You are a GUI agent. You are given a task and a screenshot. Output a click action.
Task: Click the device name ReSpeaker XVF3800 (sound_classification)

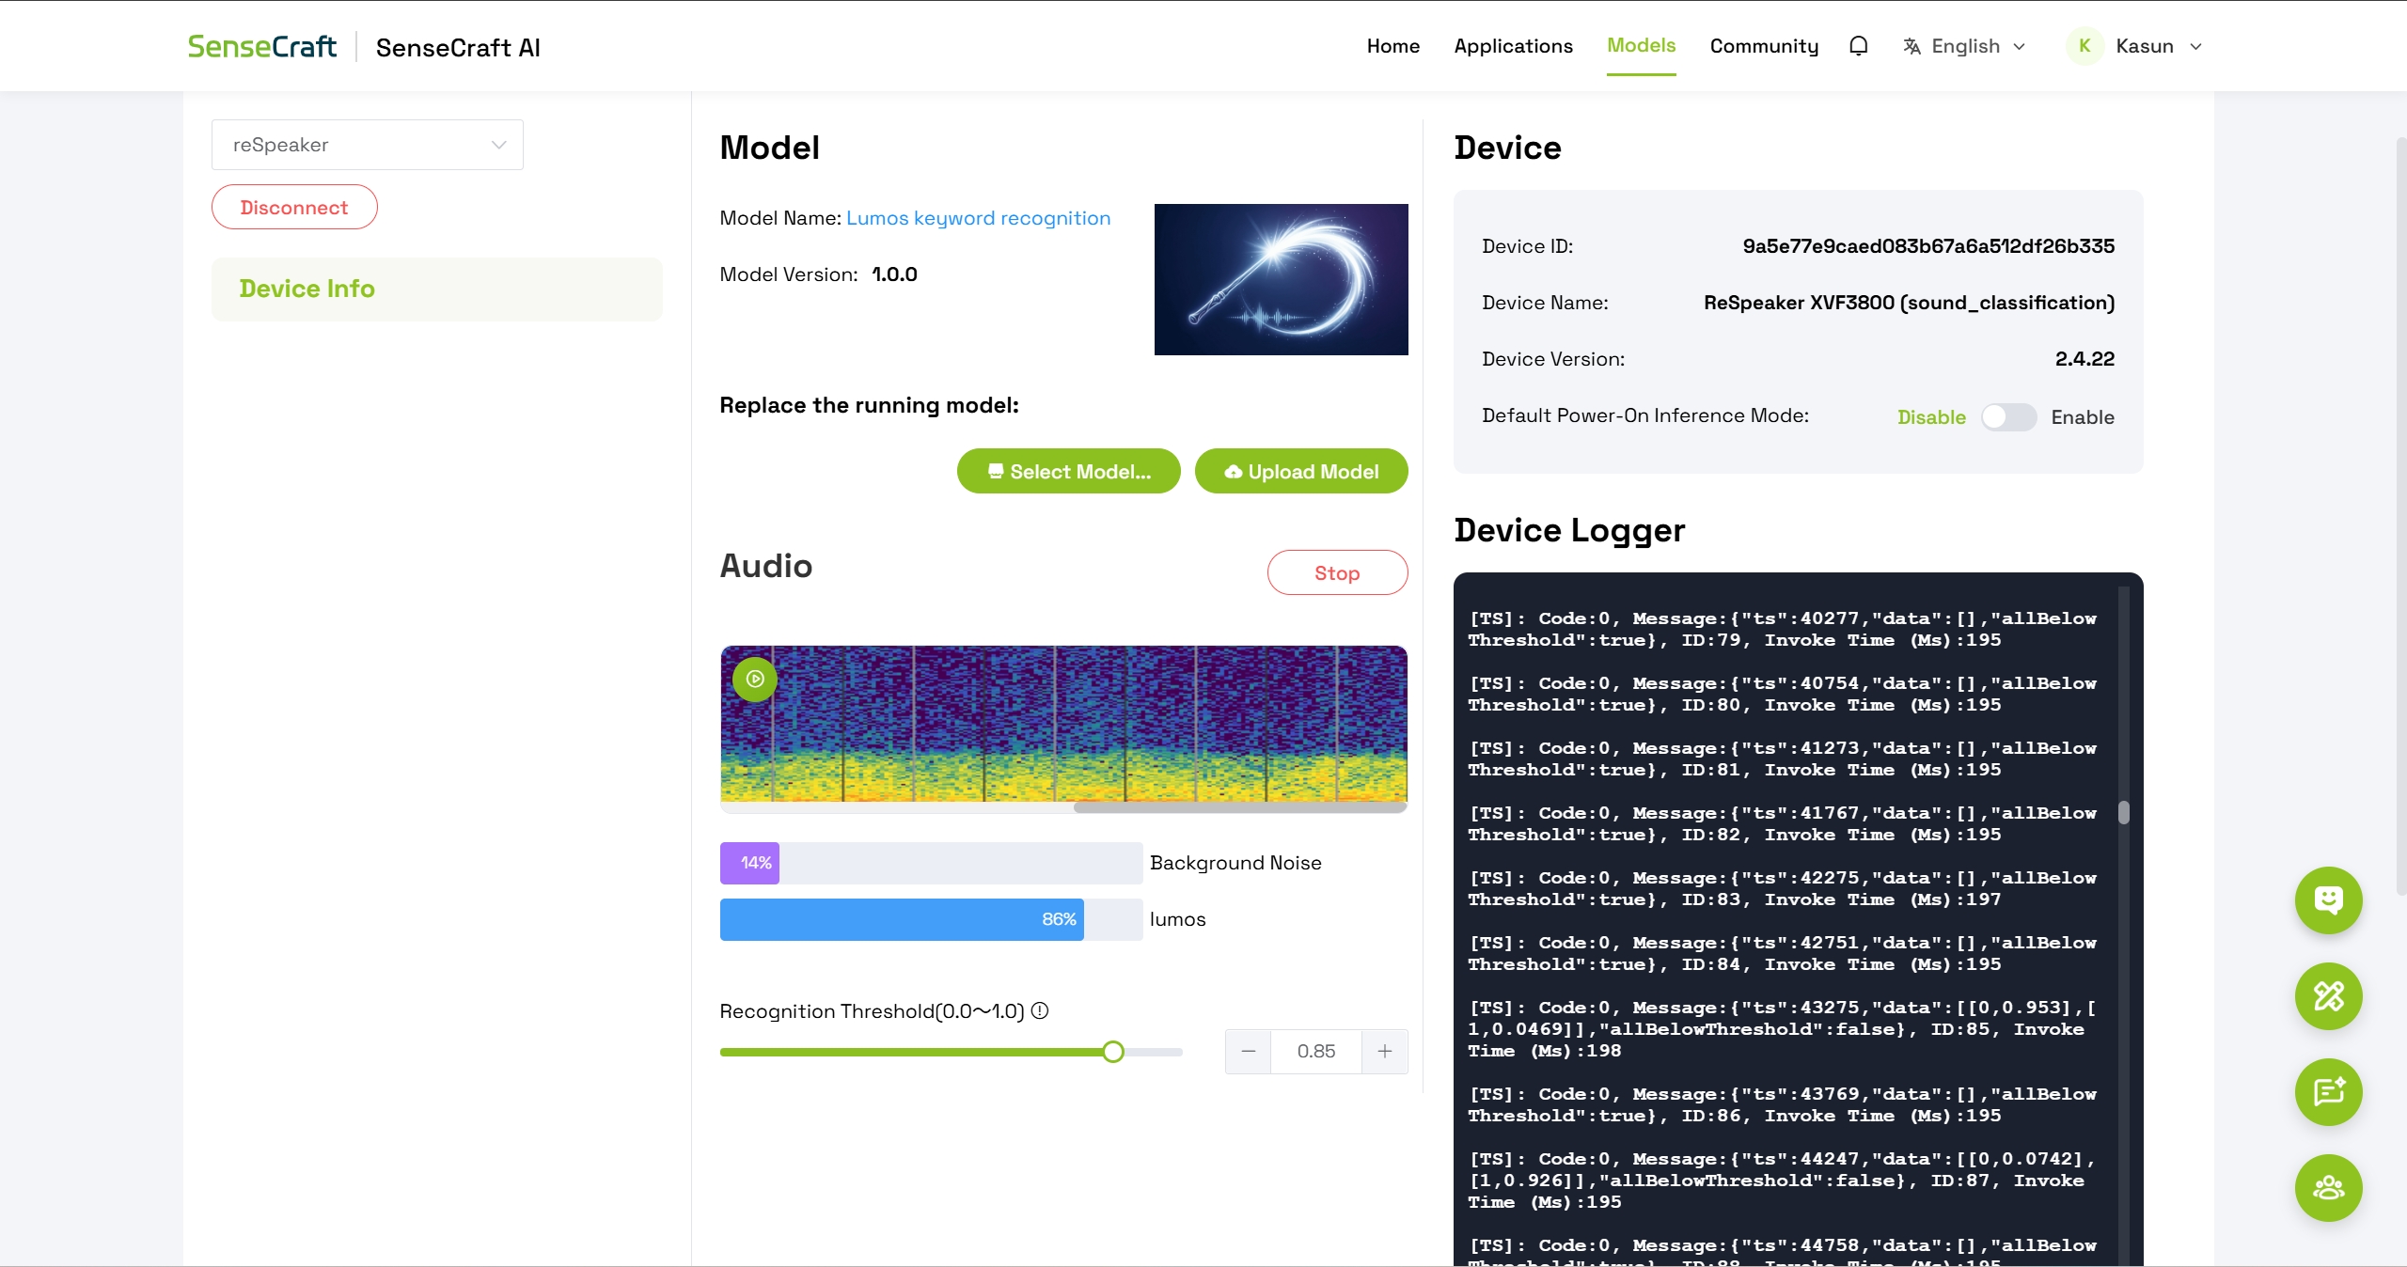coord(1909,303)
